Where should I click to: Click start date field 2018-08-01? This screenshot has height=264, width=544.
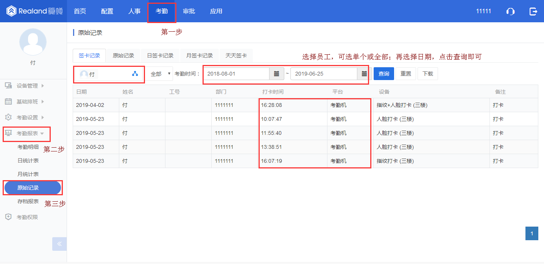point(237,74)
